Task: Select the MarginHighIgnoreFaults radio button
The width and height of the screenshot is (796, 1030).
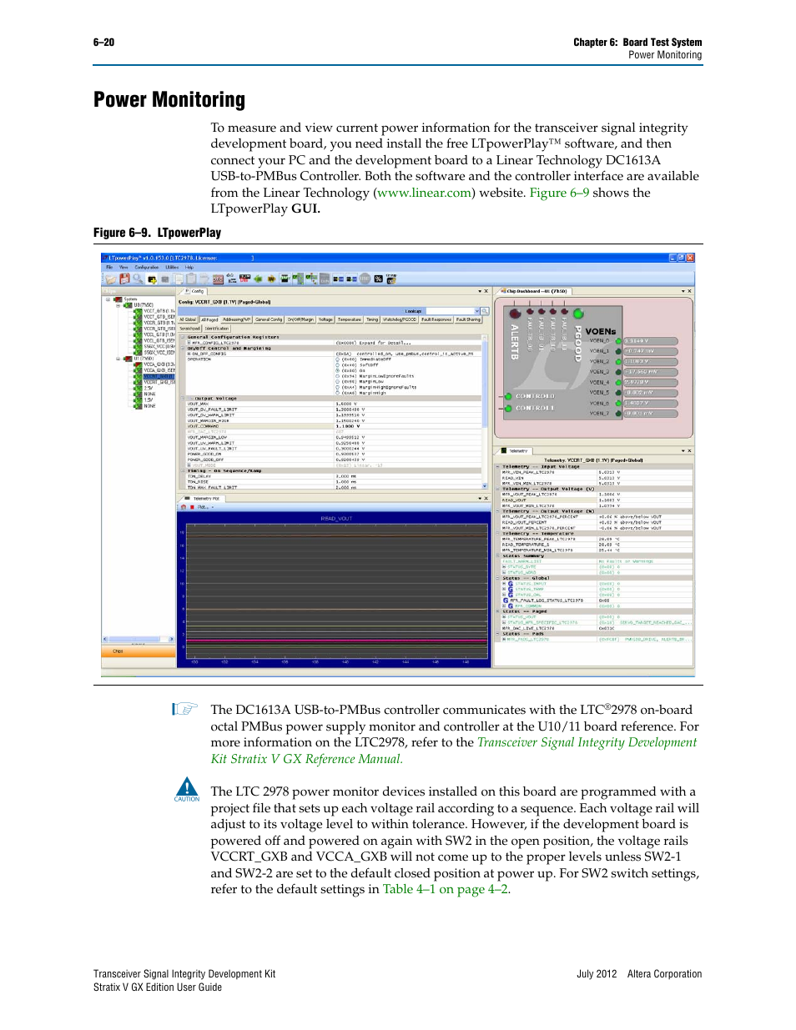Action: tap(338, 387)
